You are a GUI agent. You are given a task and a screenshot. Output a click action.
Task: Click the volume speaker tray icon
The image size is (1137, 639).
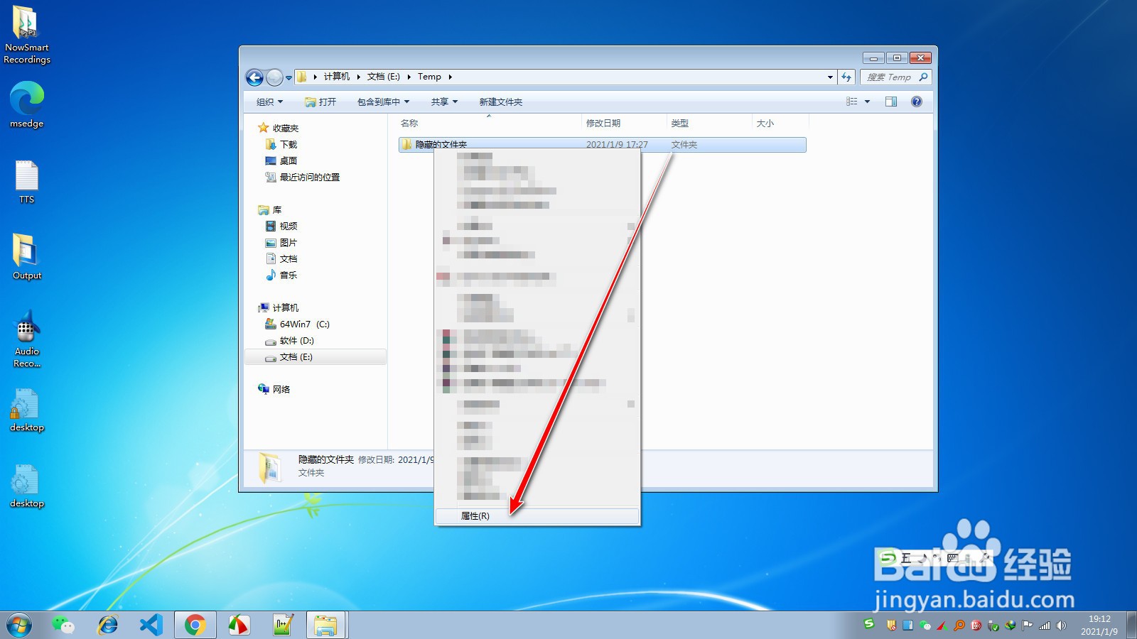tap(1062, 626)
